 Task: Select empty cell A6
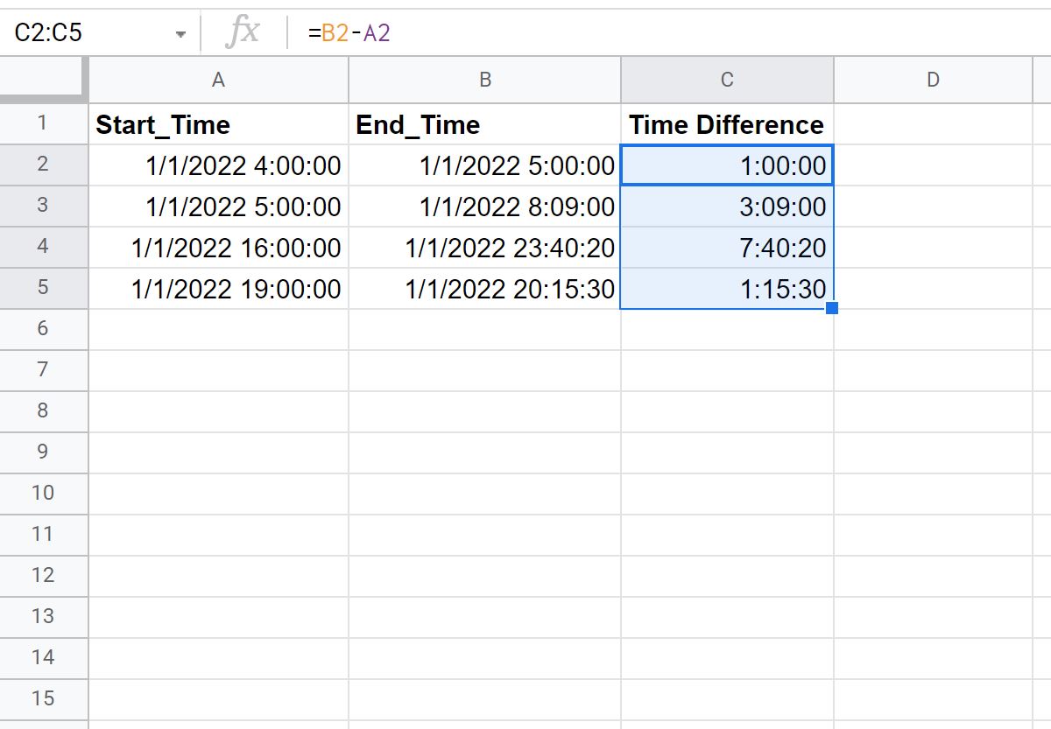(218, 329)
